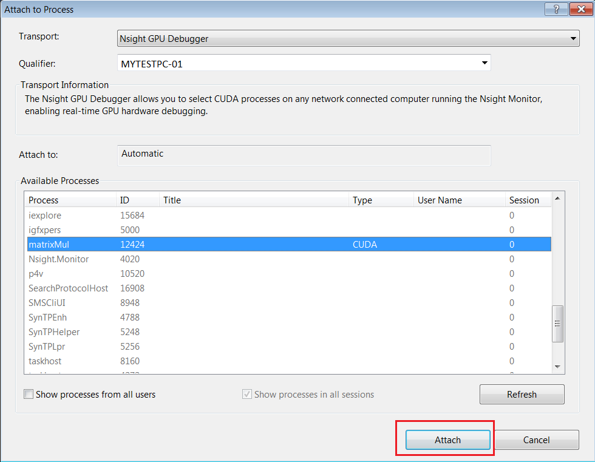
Task: Click the Type column header
Action: tap(362, 200)
